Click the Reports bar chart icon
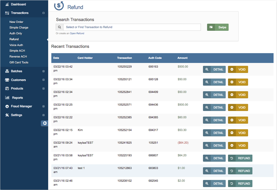 tap(7, 98)
